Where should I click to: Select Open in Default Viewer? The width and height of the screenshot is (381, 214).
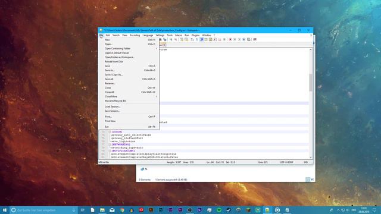(x=129, y=53)
